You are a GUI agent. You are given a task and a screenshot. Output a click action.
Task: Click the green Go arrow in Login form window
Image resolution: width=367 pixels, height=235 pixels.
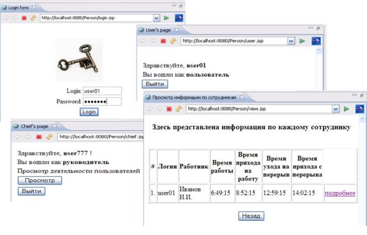point(166,18)
